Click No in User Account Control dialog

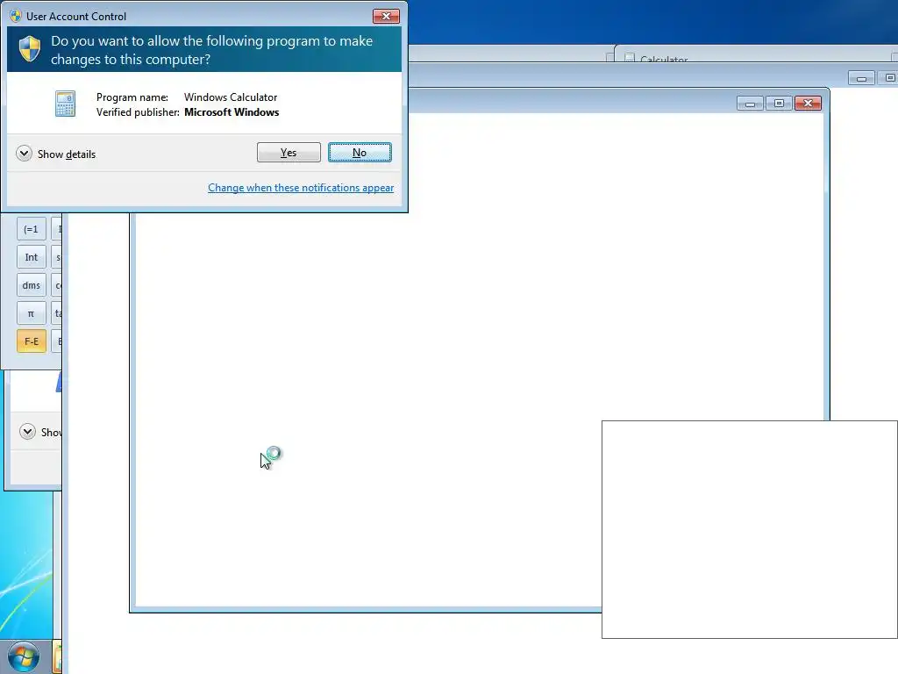[360, 153]
